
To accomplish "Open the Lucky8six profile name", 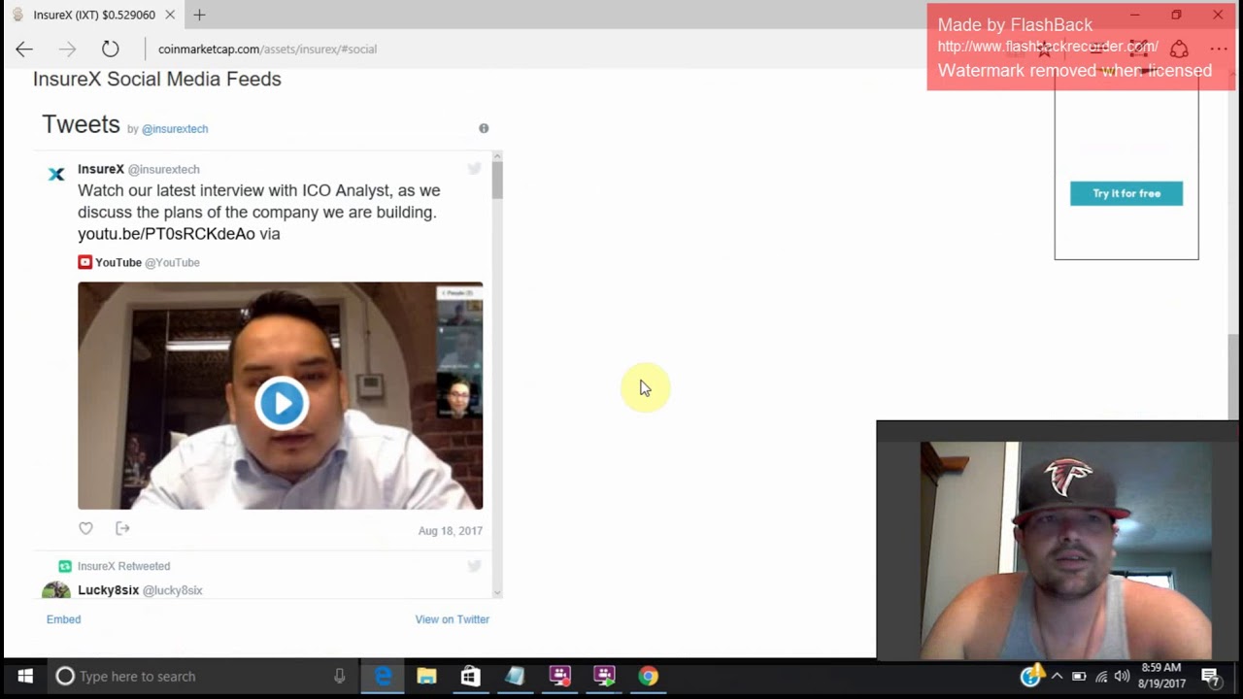I will 109,590.
